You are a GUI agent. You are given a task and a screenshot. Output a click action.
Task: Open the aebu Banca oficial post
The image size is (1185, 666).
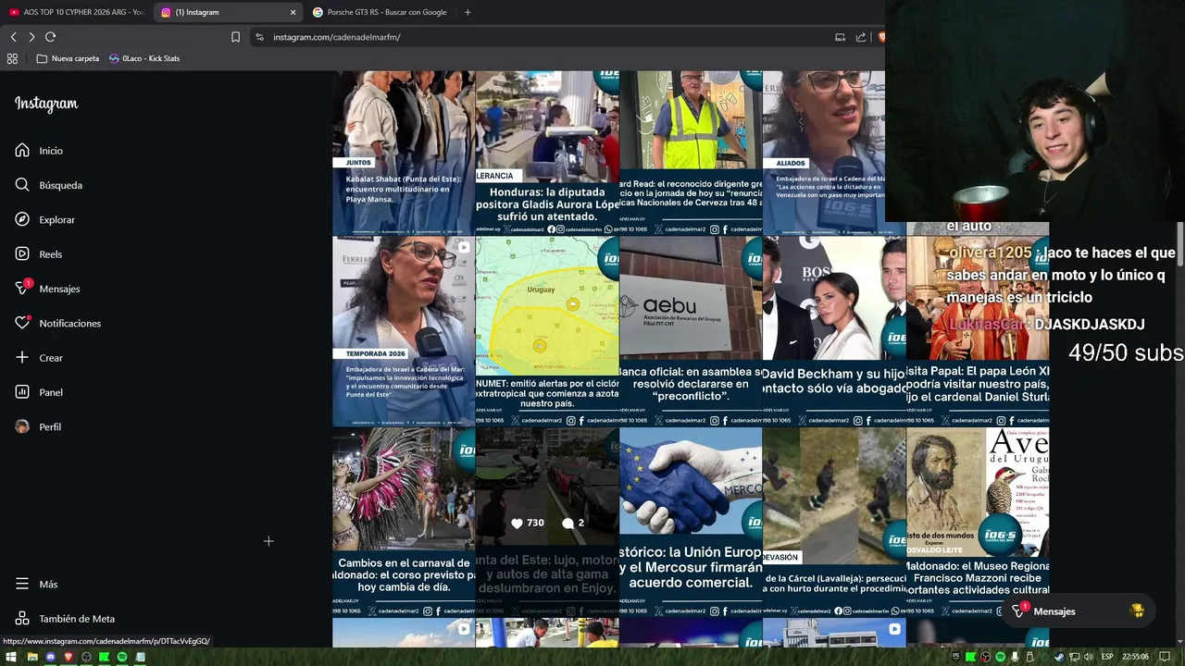tap(691, 331)
